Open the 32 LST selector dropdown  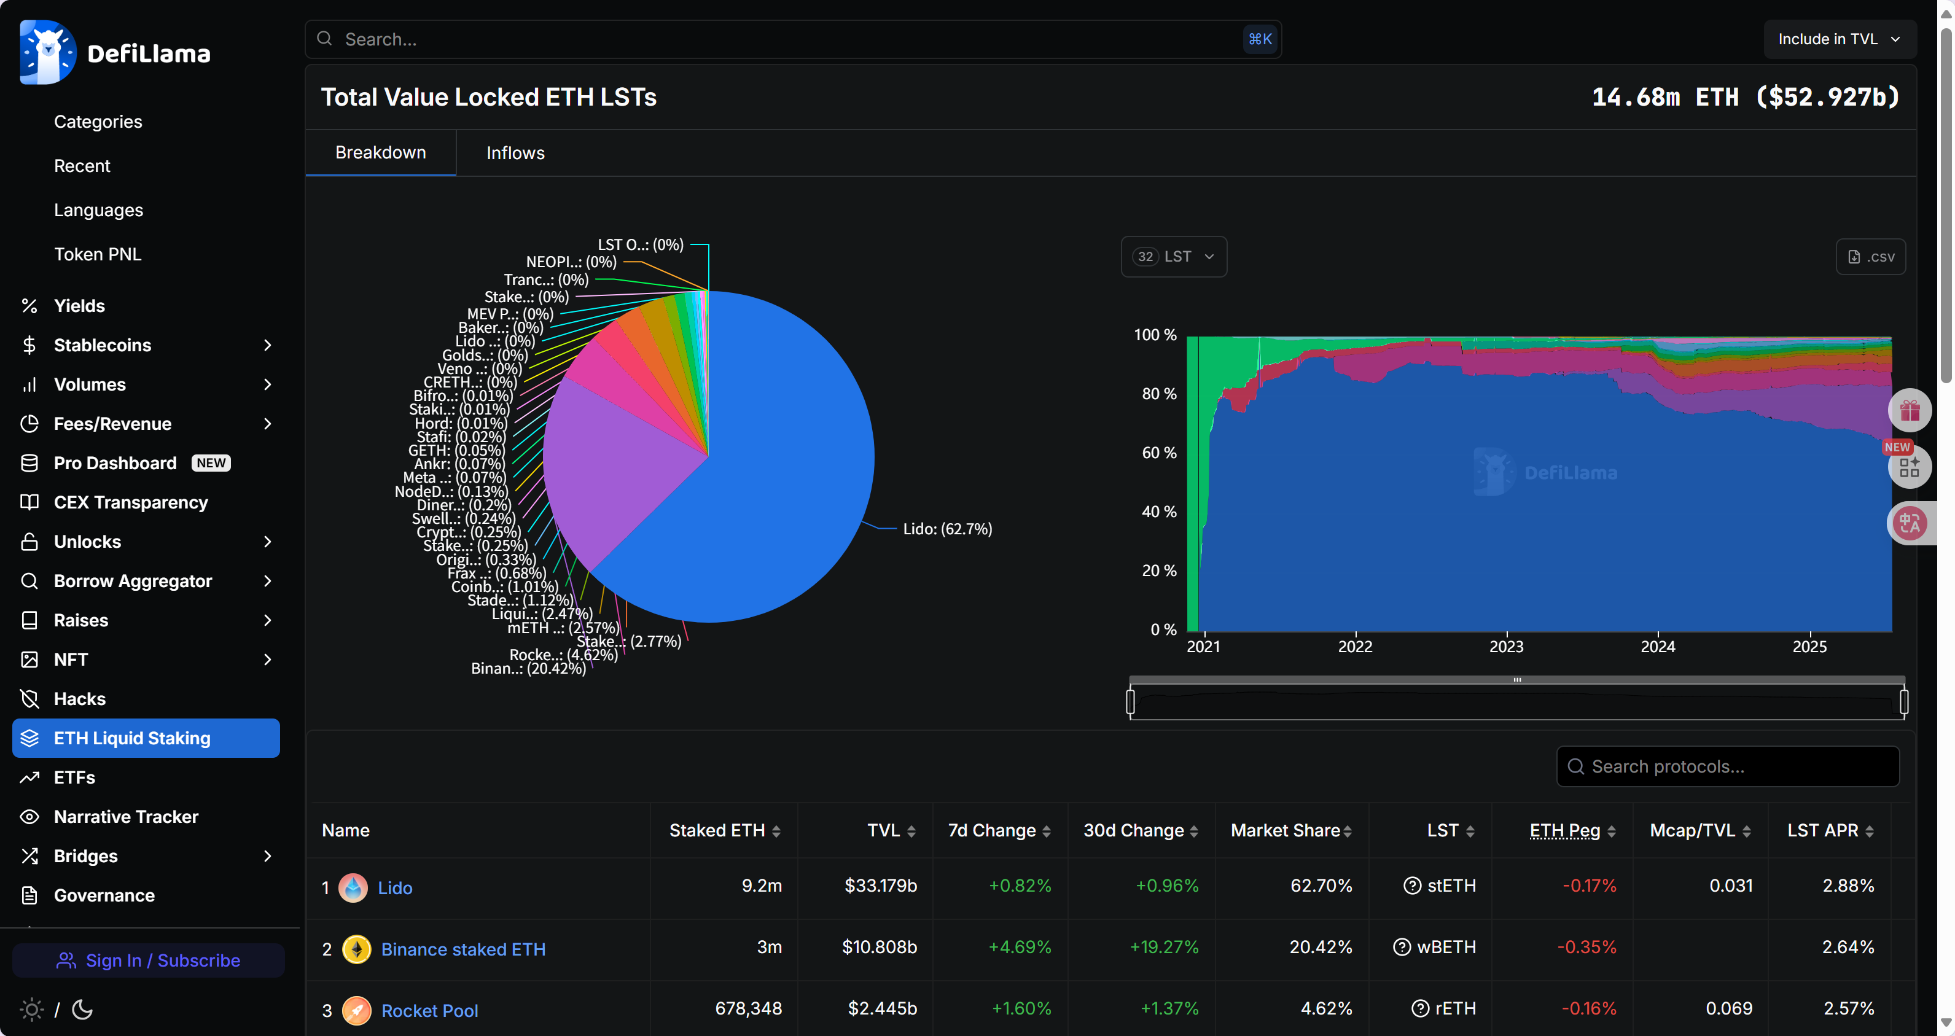pos(1173,257)
